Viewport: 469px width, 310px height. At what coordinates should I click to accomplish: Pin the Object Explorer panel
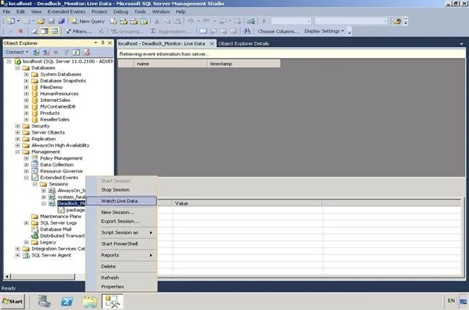[102, 43]
